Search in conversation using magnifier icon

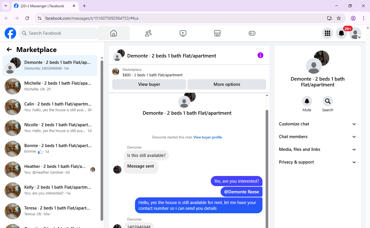328,101
